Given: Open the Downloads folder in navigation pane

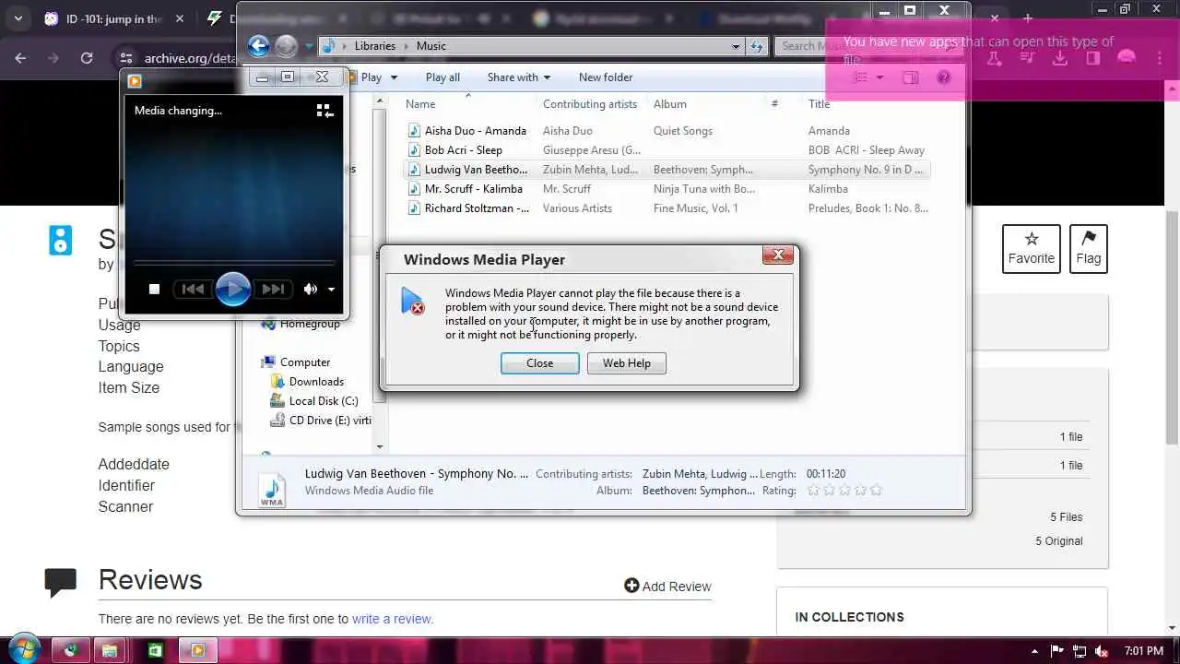Looking at the screenshot, I should pyautogui.click(x=316, y=382).
